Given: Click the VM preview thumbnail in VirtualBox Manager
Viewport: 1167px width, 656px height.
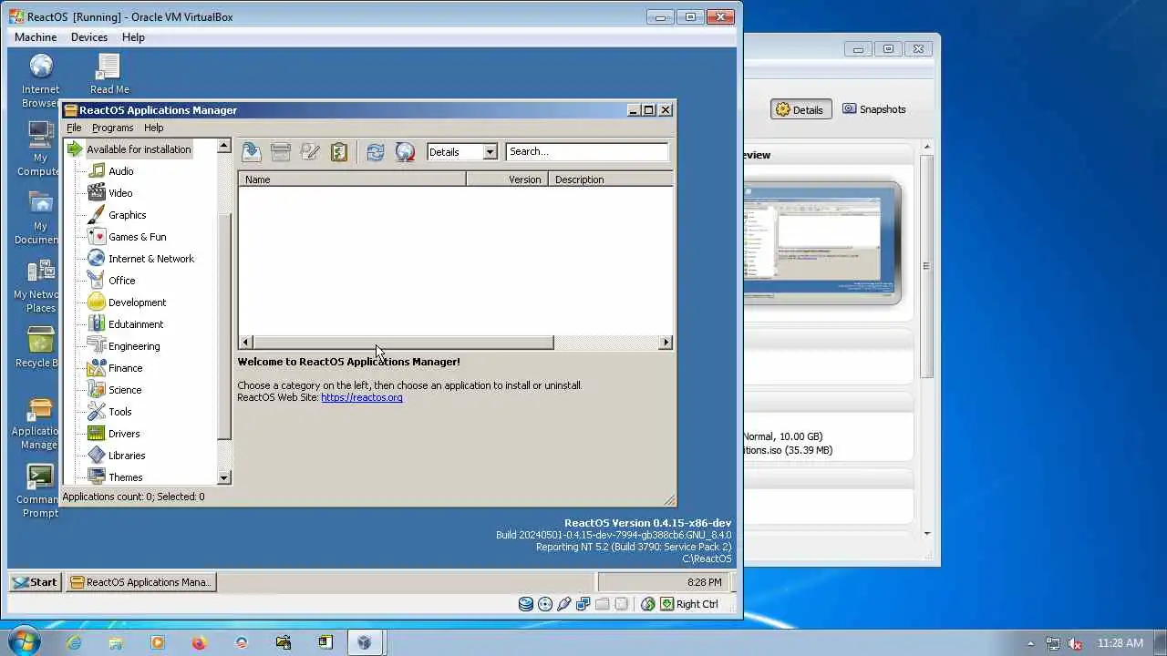Looking at the screenshot, I should (x=821, y=242).
